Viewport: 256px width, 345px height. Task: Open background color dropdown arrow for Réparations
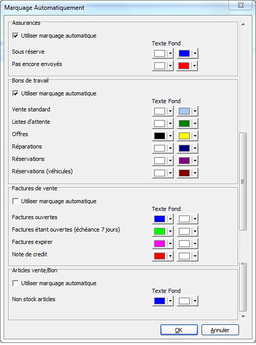(x=195, y=149)
